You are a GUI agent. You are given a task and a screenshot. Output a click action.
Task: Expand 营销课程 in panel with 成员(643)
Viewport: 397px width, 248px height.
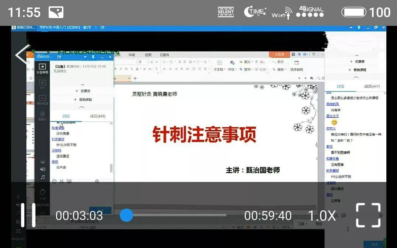(83, 99)
